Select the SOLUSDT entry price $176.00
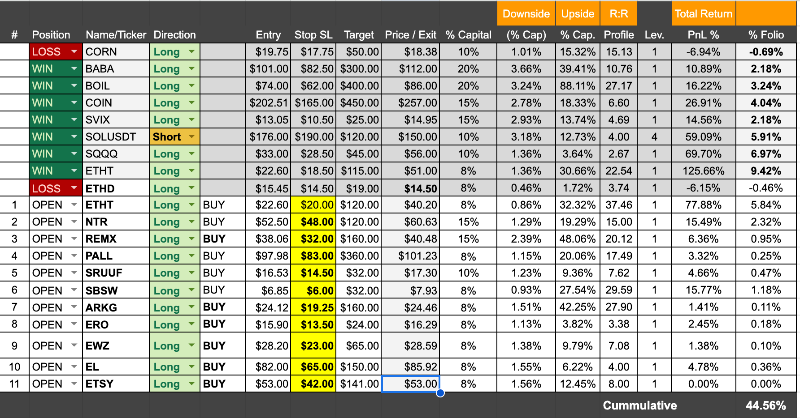The width and height of the screenshot is (800, 418). pyautogui.click(x=268, y=137)
